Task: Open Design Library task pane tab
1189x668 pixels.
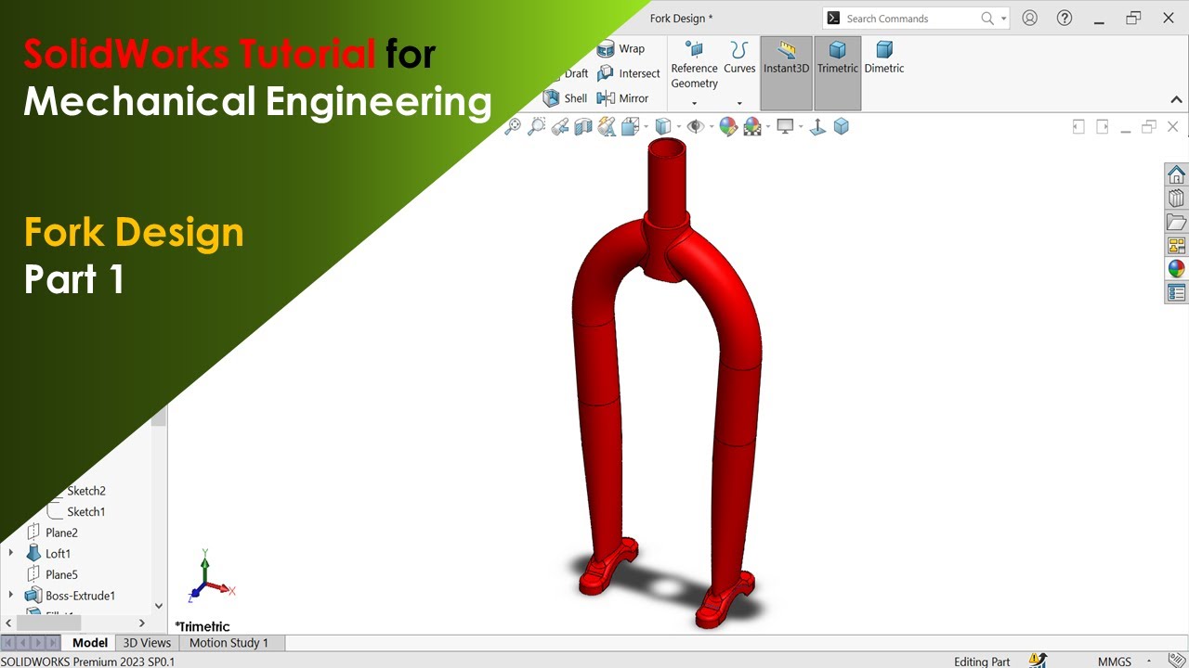Action: pos(1176,198)
